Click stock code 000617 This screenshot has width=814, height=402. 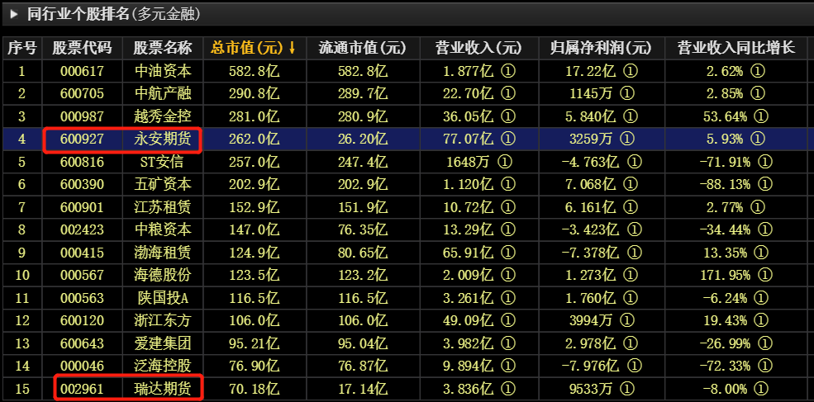coord(82,71)
